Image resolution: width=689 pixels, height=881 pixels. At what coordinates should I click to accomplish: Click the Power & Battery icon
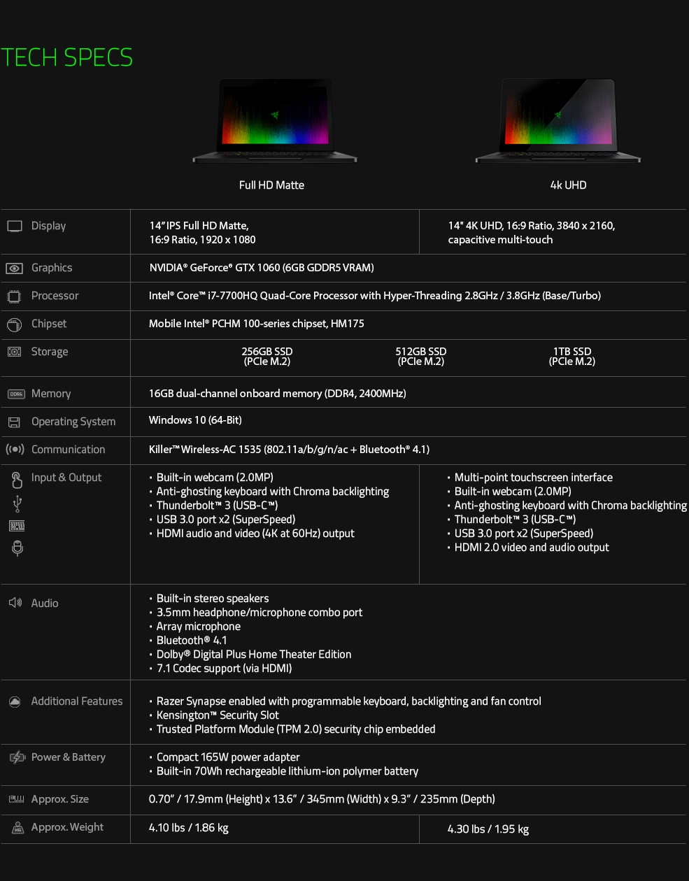click(x=17, y=757)
